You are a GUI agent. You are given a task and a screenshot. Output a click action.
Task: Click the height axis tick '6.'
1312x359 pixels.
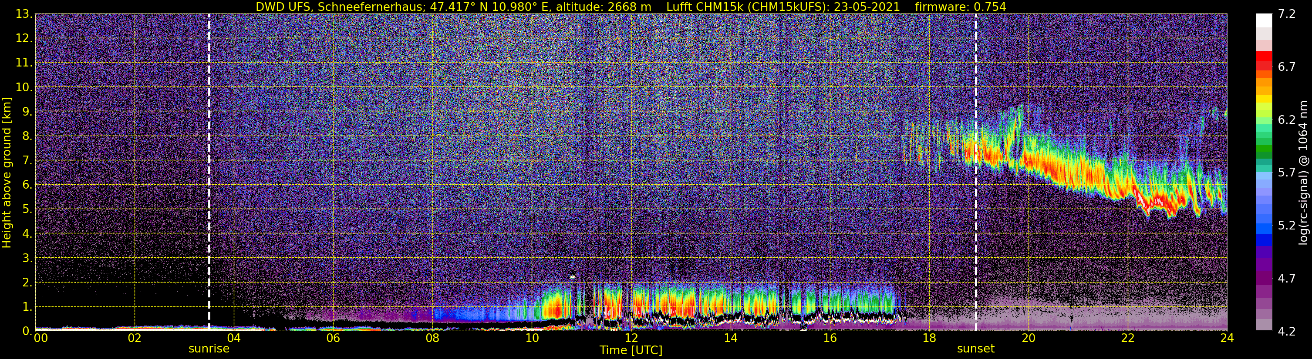point(27,185)
